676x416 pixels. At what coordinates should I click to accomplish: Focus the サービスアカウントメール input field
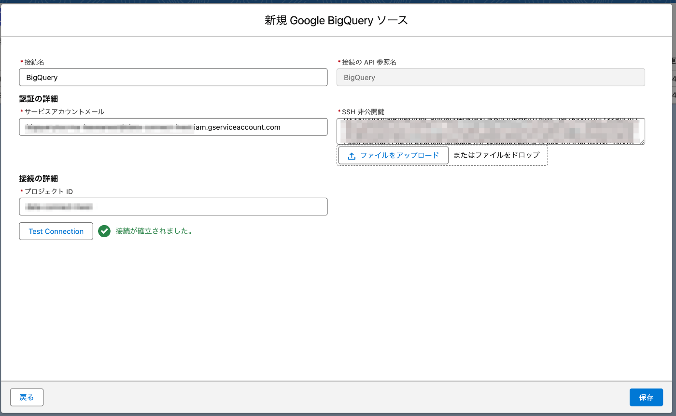point(173,127)
